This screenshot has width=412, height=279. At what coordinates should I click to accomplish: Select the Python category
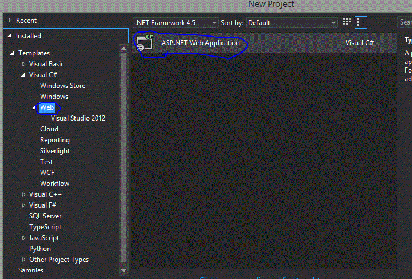point(40,249)
